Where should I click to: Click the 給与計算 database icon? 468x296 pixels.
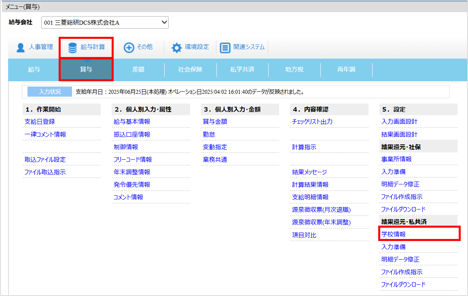pyautogui.click(x=72, y=48)
